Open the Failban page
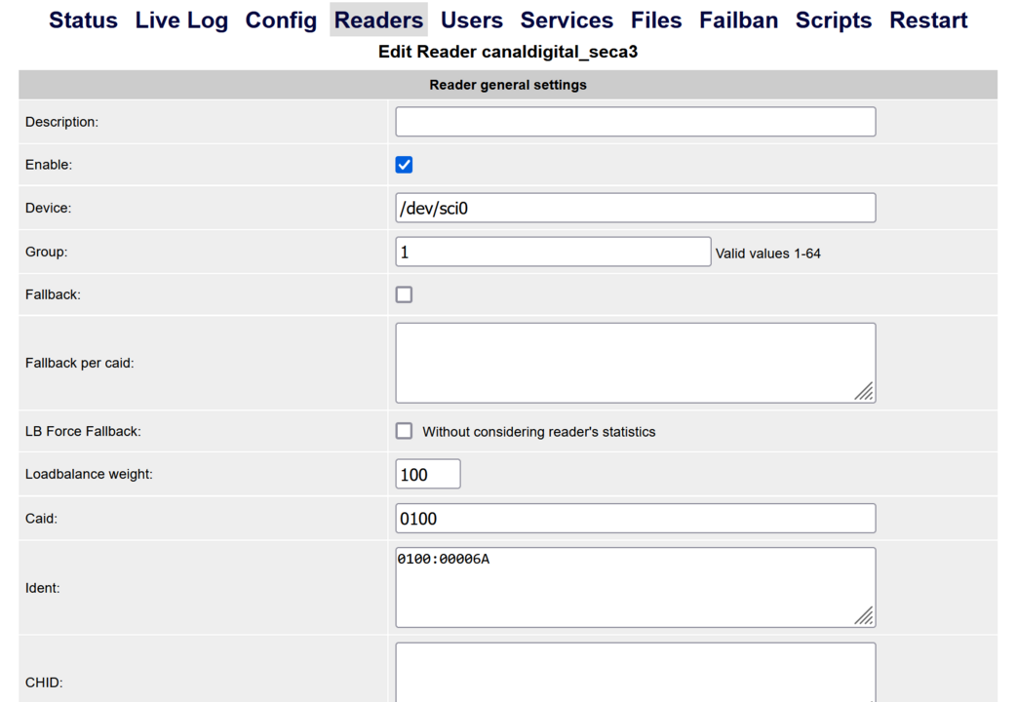Image resolution: width=1017 pixels, height=702 pixels. [738, 20]
